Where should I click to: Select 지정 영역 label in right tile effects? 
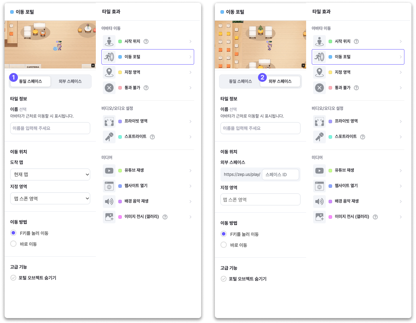pos(343,72)
